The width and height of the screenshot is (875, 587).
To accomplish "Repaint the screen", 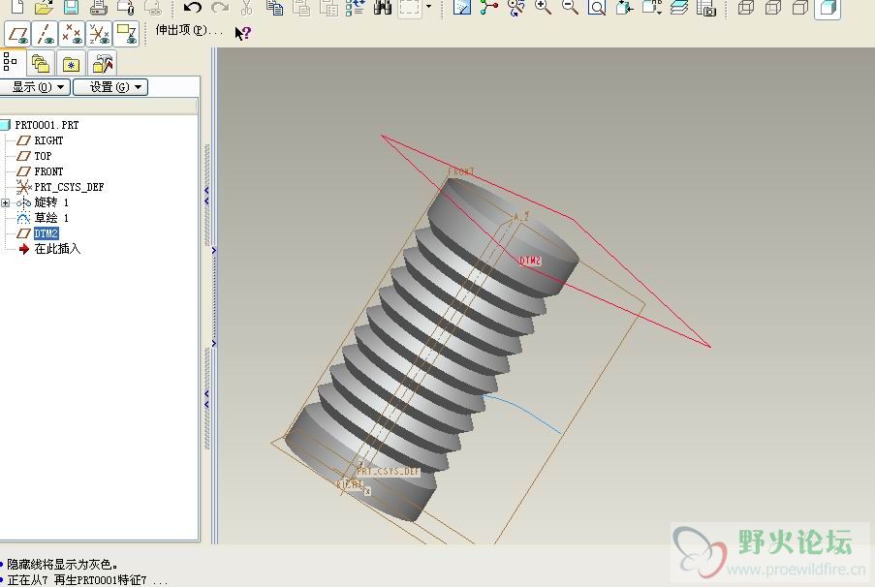I will (461, 7).
